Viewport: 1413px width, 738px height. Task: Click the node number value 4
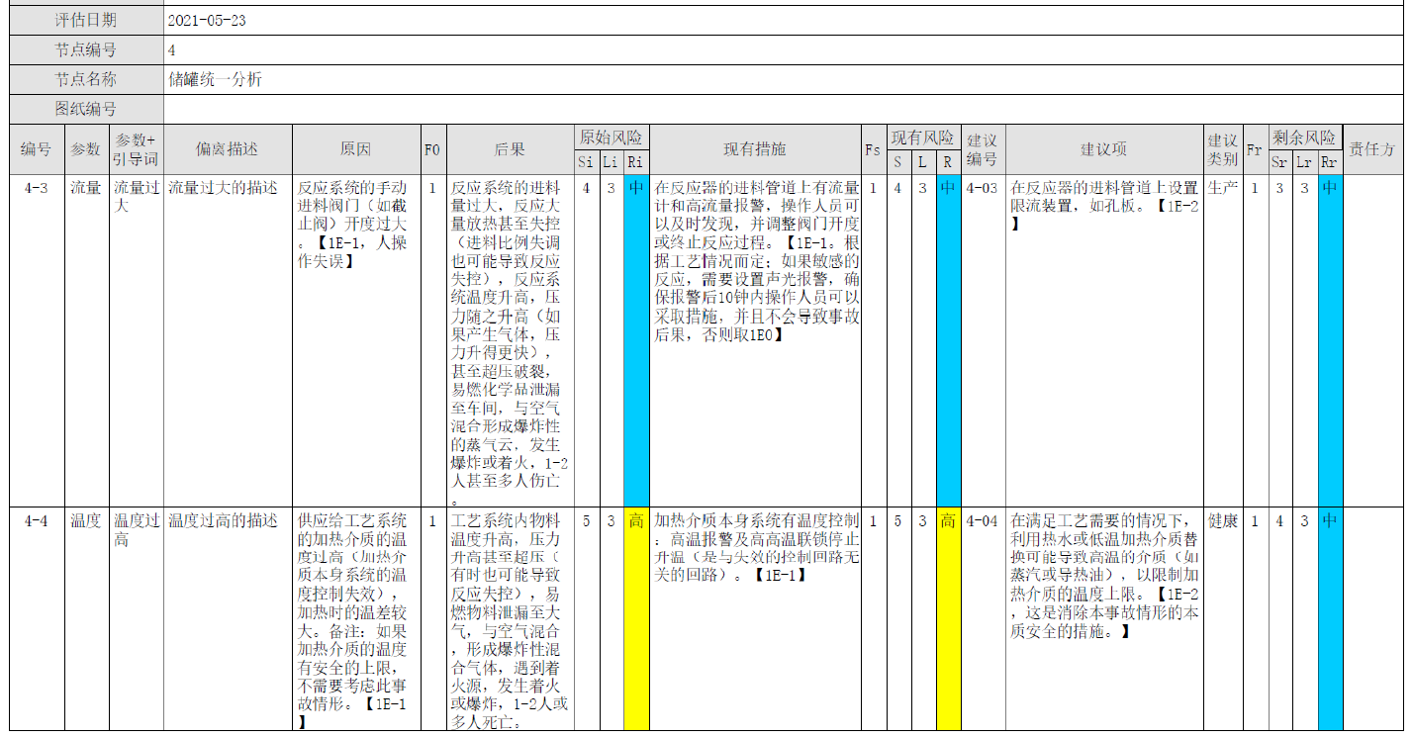pyautogui.click(x=172, y=49)
